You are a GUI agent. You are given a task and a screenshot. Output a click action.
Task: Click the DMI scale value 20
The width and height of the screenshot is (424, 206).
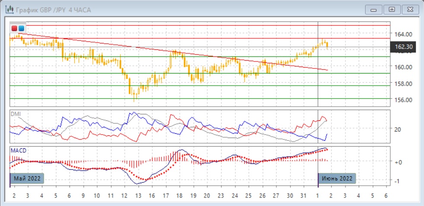[x=397, y=129]
